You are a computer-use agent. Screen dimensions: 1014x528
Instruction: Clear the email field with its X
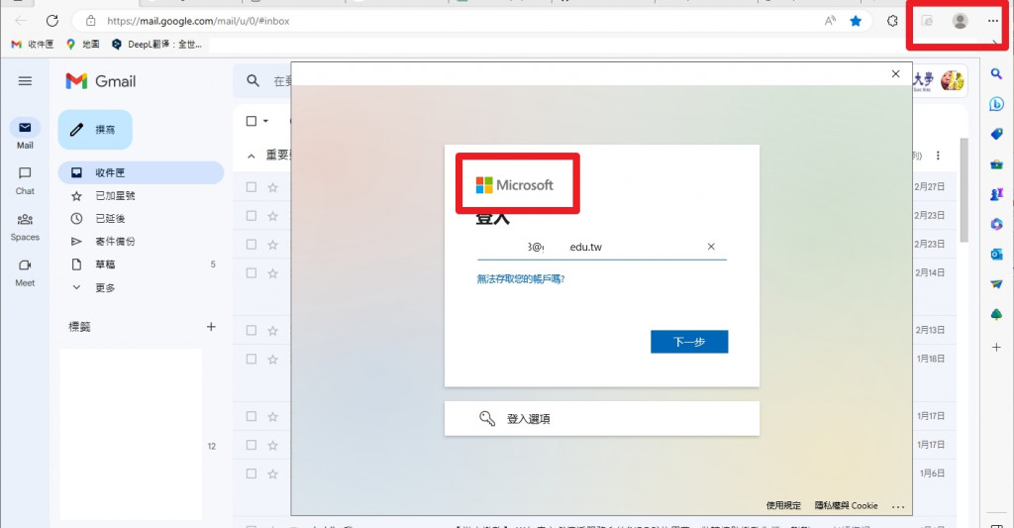coord(711,247)
